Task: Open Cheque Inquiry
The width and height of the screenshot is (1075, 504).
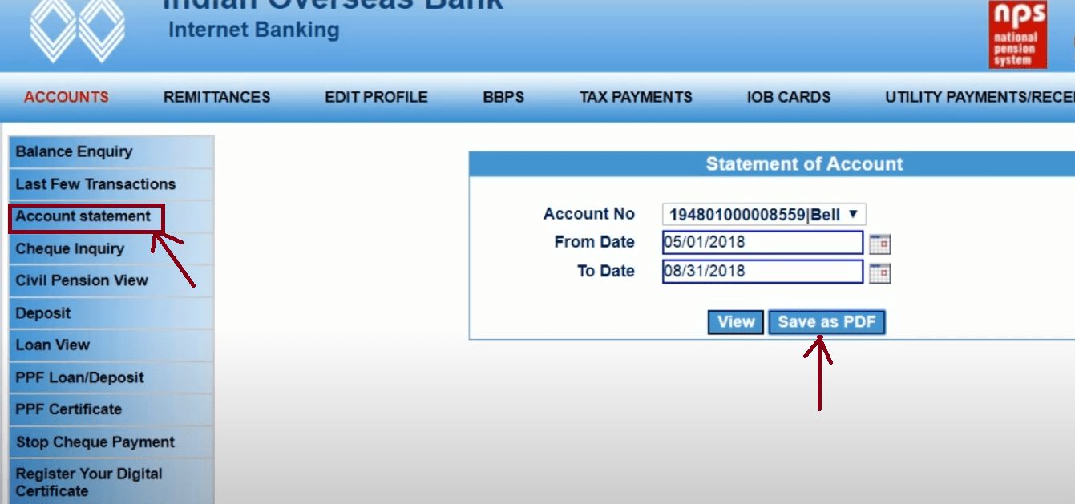Action: [68, 248]
